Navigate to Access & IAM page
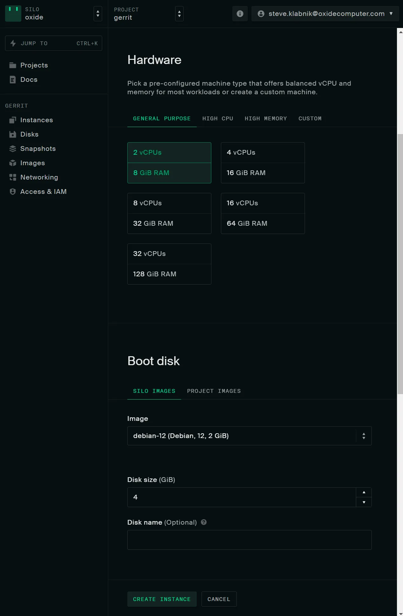Image resolution: width=403 pixels, height=616 pixels. pyautogui.click(x=43, y=192)
